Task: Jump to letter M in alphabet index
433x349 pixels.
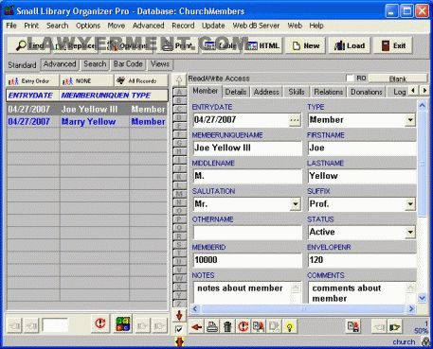Action: pyautogui.click(x=179, y=194)
